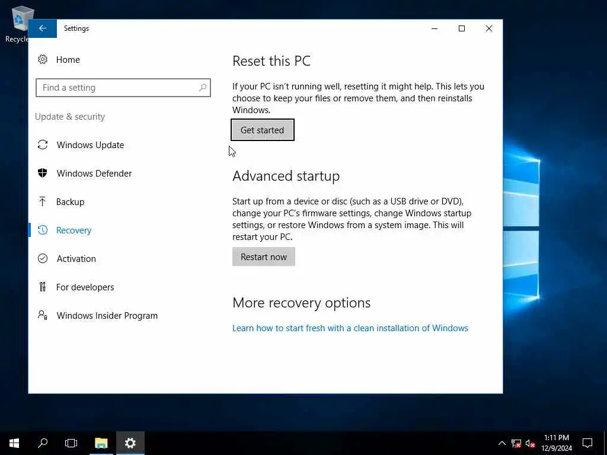
Task: Click the Home gear icon
Action: coord(43,60)
